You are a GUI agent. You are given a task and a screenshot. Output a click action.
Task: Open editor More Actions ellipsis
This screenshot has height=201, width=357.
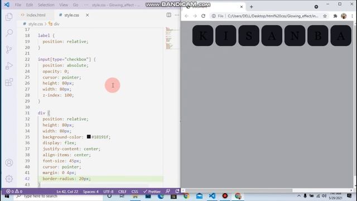[177, 15]
